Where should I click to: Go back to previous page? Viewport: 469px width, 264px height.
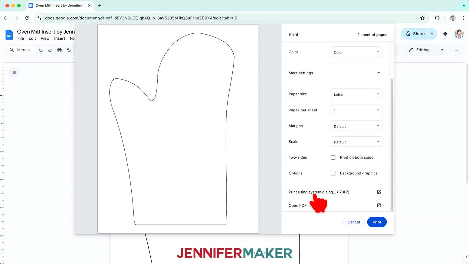coord(6,18)
